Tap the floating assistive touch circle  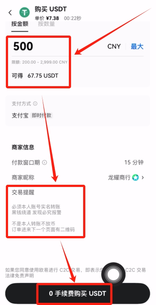point(114,275)
